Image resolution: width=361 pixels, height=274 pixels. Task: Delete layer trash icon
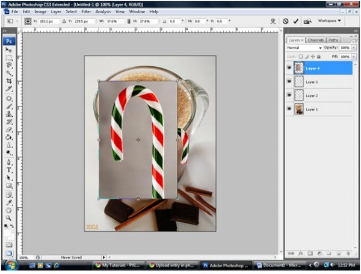click(348, 254)
